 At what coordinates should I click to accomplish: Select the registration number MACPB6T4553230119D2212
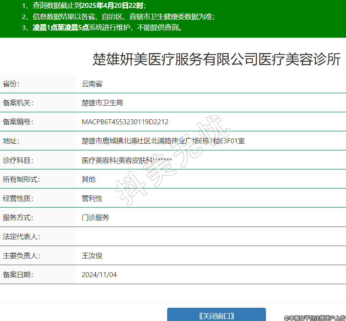(x=125, y=122)
